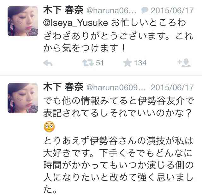The width and height of the screenshot is (202, 196).
Task: Retweet the first tweet with 51 retweets
Action: [88, 63]
